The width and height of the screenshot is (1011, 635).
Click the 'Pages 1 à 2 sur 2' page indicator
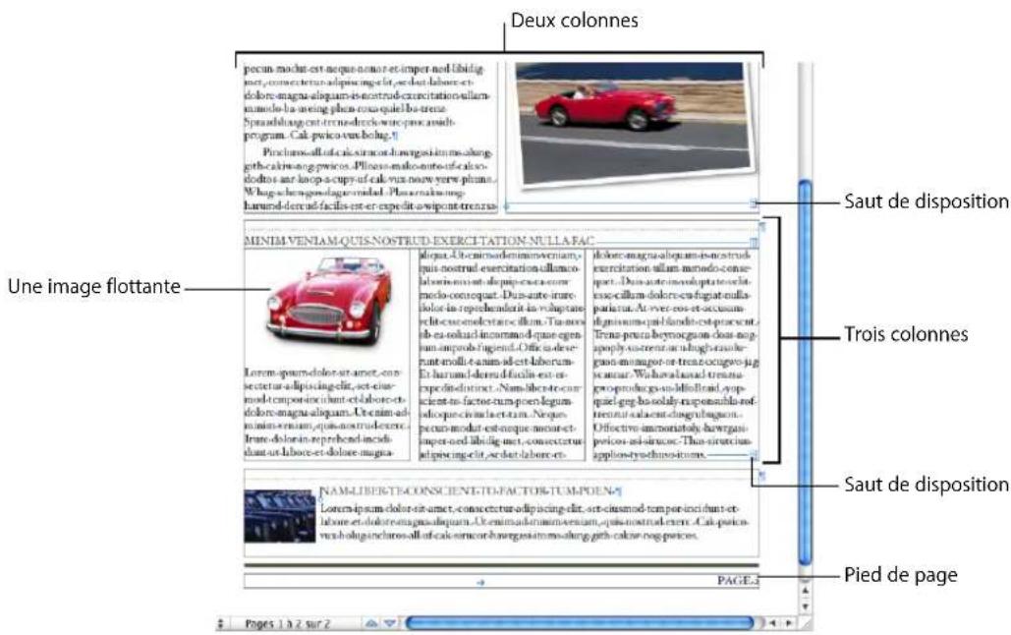pos(287,624)
